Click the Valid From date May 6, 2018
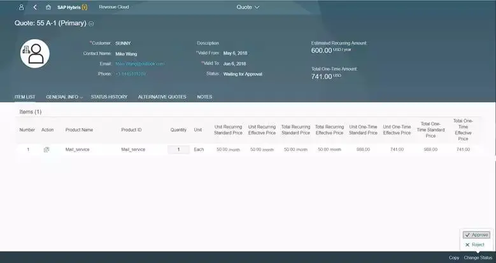The width and height of the screenshot is (496, 263). click(x=235, y=53)
